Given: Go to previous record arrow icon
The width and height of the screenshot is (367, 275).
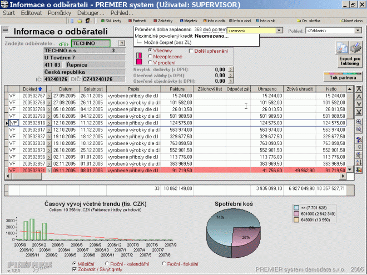Looking at the screenshot, I should 359,97.
